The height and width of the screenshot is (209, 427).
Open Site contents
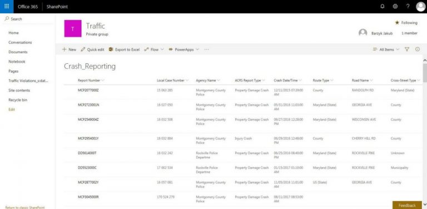[x=19, y=90]
